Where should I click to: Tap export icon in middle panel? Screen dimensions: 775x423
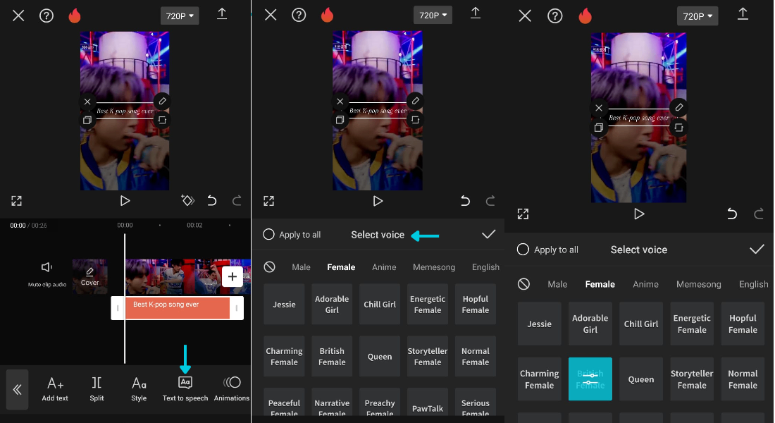click(x=476, y=13)
